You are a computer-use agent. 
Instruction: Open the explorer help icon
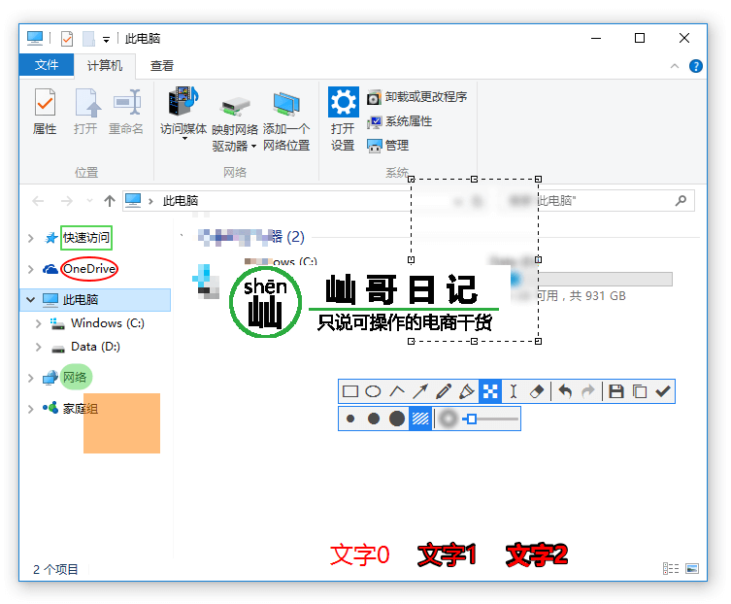696,66
